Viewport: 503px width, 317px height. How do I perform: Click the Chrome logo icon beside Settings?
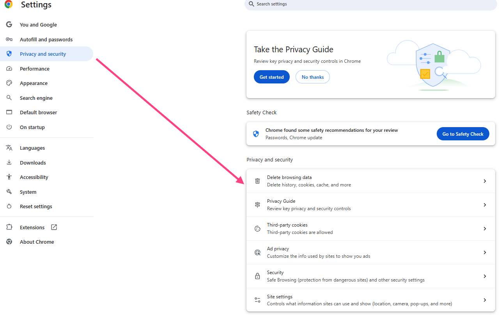pos(9,5)
